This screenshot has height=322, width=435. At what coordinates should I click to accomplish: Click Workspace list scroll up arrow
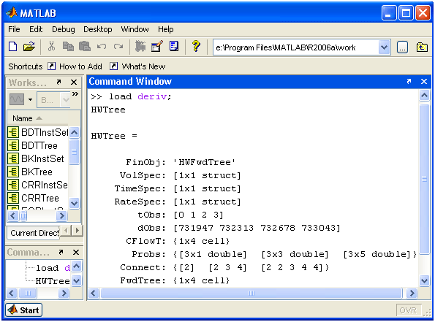(x=74, y=132)
